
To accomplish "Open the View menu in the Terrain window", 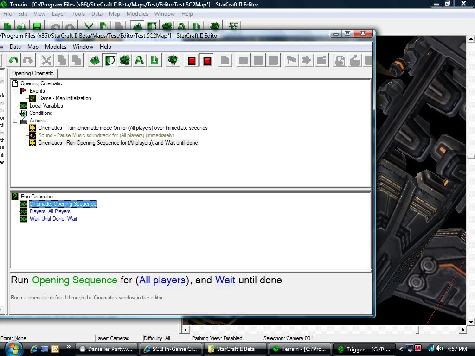I will [x=39, y=14].
